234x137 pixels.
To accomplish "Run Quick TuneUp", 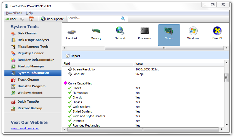I will 28,102.
